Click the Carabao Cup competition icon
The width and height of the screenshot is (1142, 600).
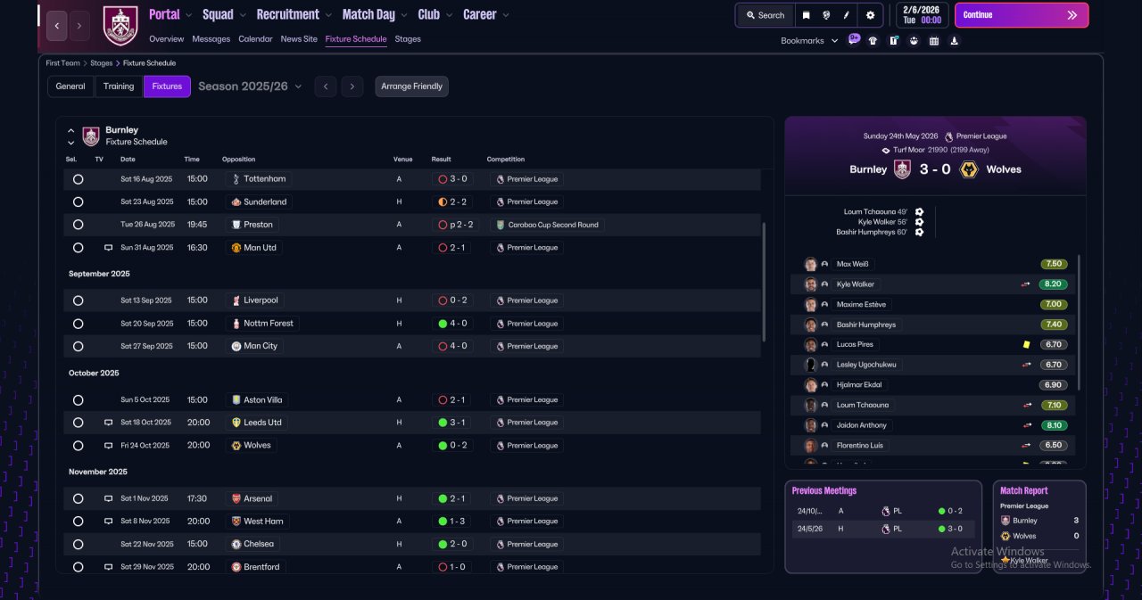pyautogui.click(x=501, y=225)
